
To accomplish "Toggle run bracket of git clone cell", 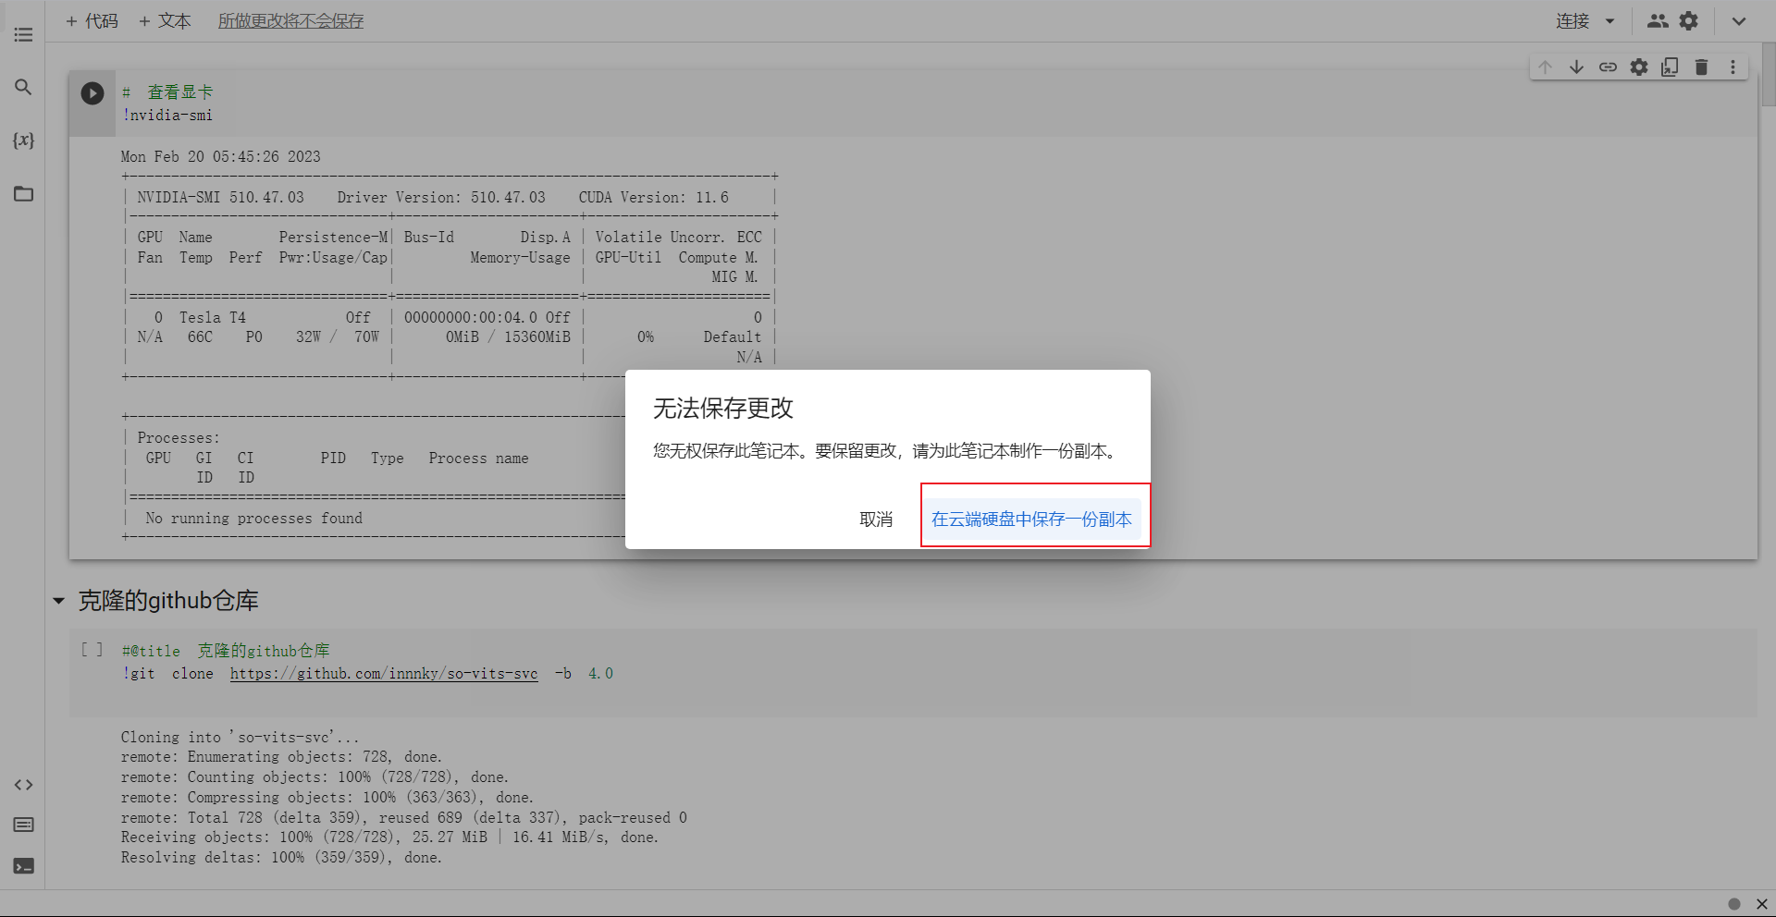I will point(92,650).
